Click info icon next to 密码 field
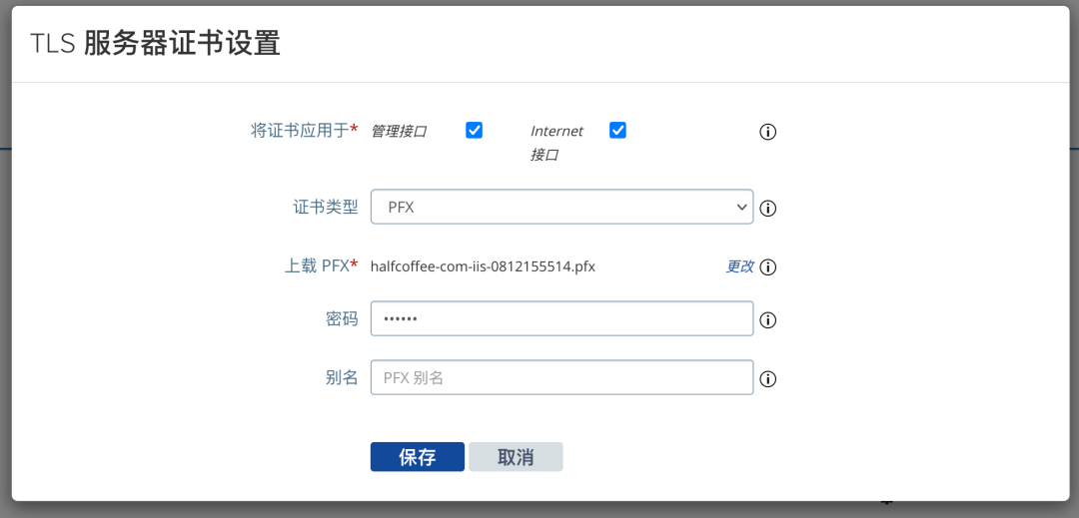 click(x=768, y=320)
